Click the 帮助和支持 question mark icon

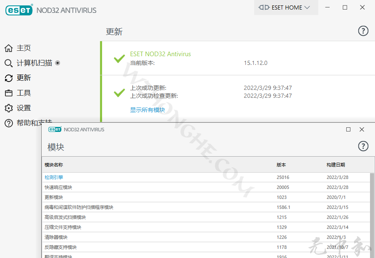coord(9,123)
